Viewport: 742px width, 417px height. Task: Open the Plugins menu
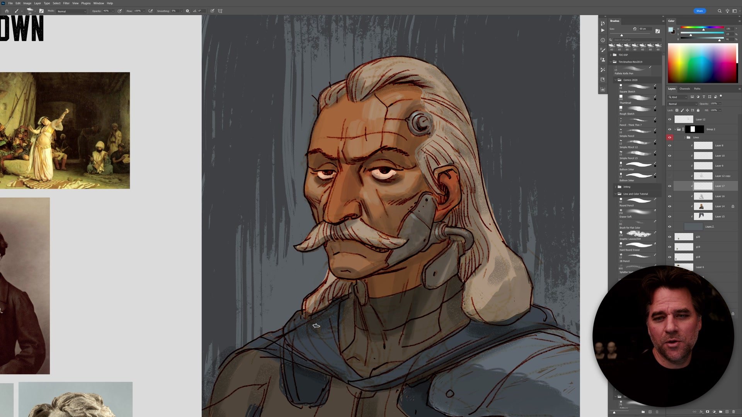point(86,3)
